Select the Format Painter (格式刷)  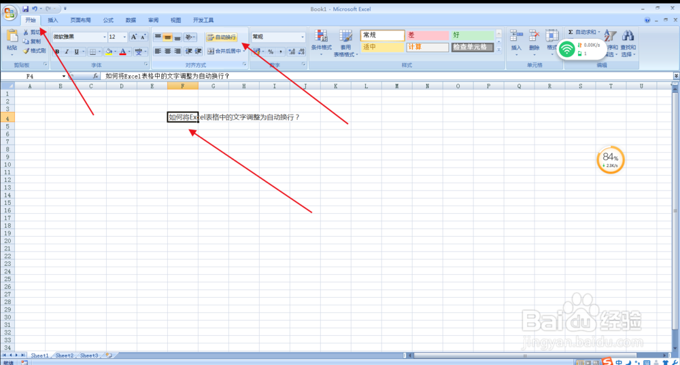coord(34,51)
